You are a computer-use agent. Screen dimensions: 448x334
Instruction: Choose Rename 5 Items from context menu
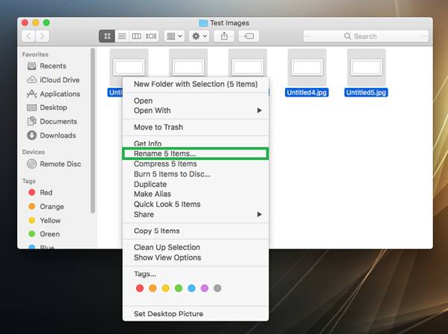165,154
